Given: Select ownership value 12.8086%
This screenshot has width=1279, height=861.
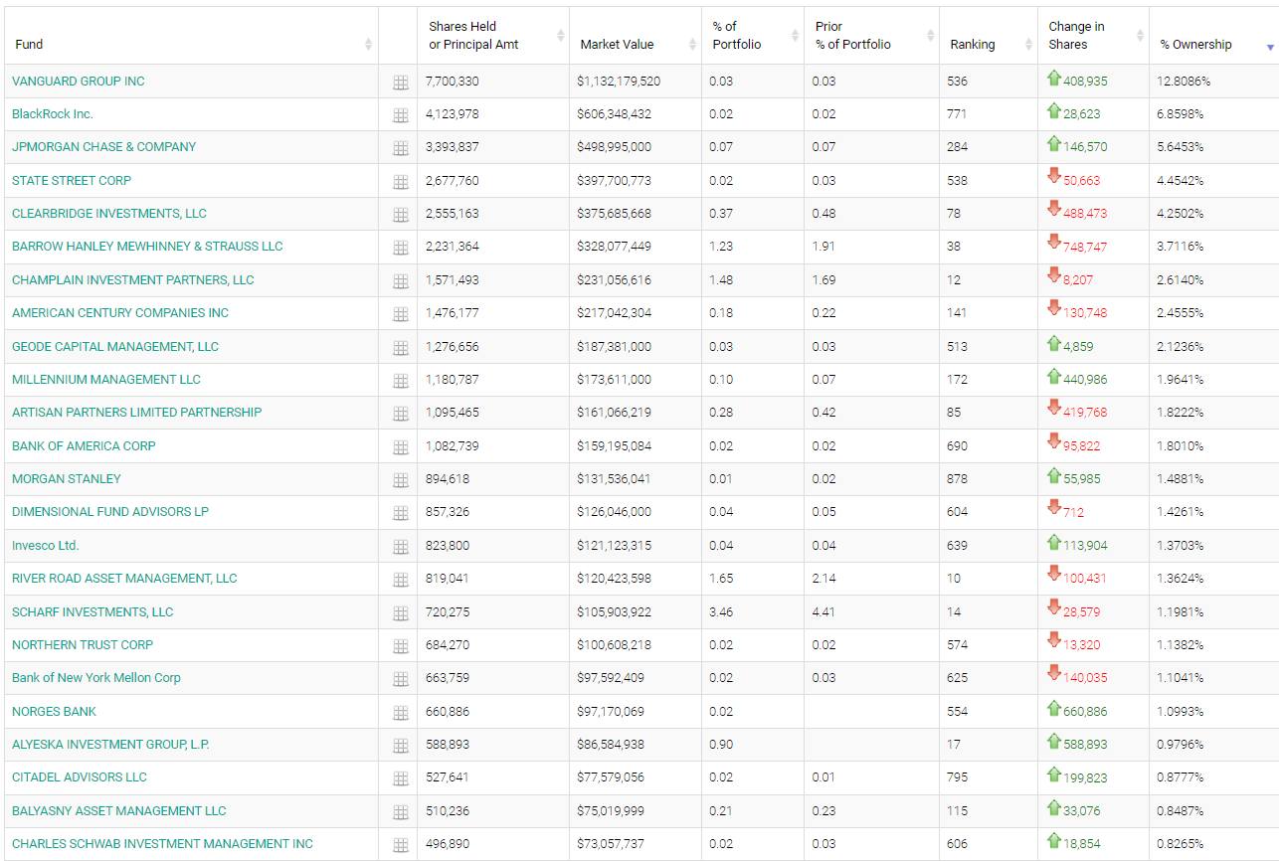Looking at the screenshot, I should click(x=1184, y=82).
